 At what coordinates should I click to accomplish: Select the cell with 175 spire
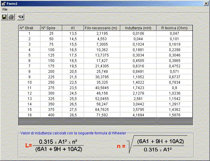(x=51, y=66)
